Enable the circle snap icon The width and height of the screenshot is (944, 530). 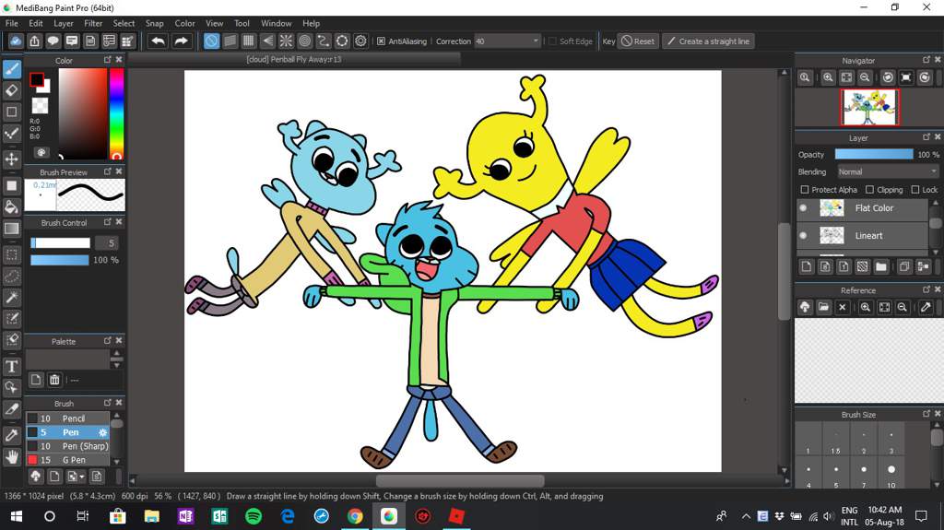[x=304, y=41]
